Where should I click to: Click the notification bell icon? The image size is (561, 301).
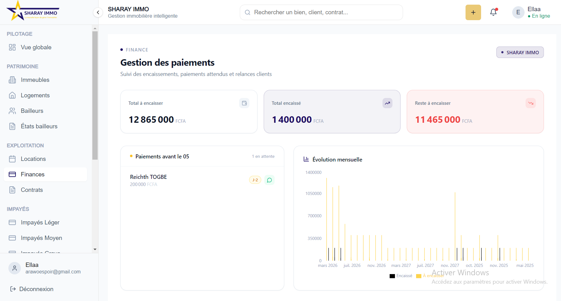493,12
